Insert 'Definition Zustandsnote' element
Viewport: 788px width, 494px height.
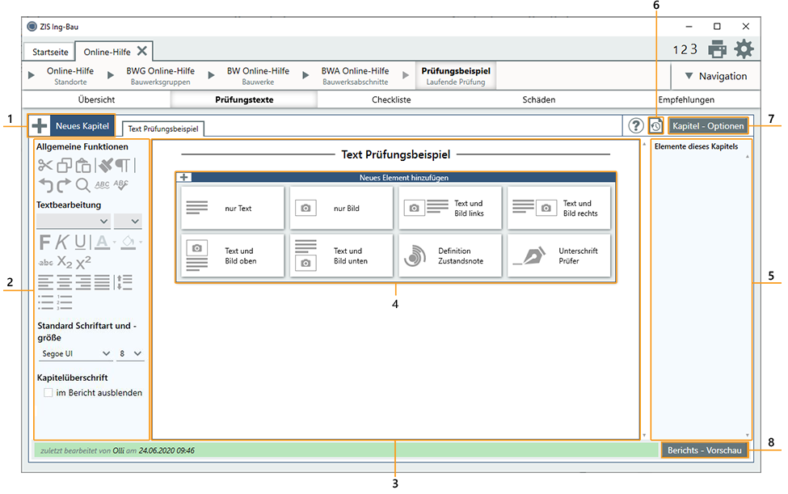tap(449, 255)
